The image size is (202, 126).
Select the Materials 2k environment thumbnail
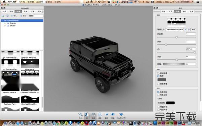(x=30, y=63)
